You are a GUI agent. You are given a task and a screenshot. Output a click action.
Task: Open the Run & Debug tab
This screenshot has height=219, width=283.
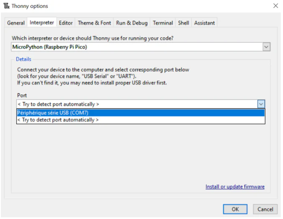pyautogui.click(x=132, y=23)
